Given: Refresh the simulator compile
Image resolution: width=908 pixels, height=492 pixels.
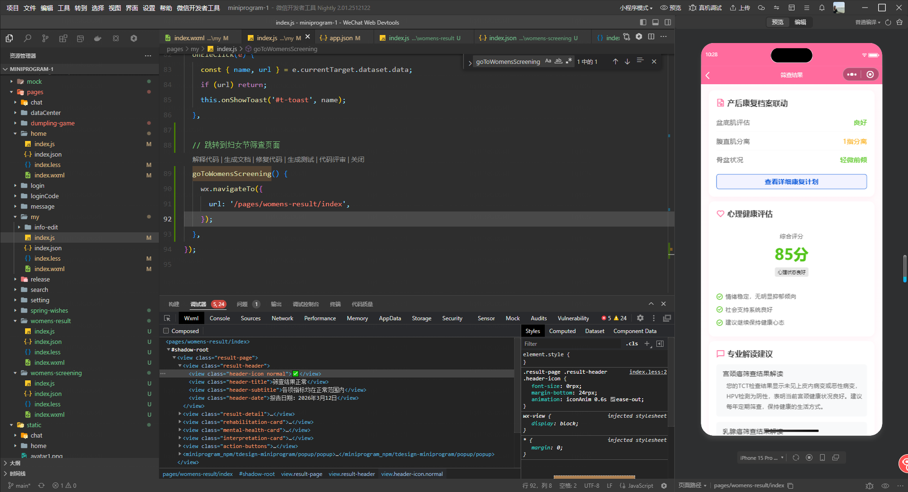Looking at the screenshot, I should coord(888,22).
